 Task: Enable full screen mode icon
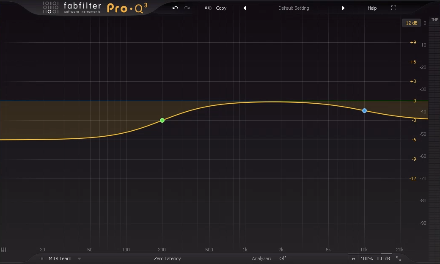pyautogui.click(x=394, y=8)
